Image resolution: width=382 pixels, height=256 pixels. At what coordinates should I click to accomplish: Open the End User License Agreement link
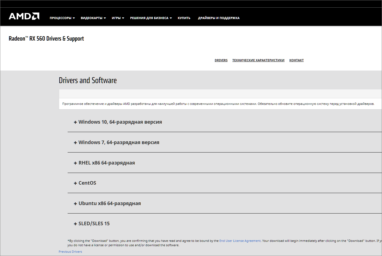coord(240,241)
